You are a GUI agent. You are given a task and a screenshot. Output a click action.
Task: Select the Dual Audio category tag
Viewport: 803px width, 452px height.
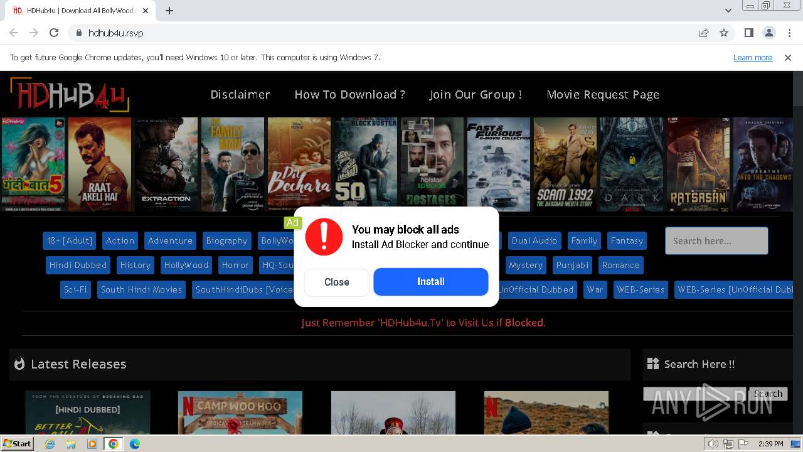point(534,240)
